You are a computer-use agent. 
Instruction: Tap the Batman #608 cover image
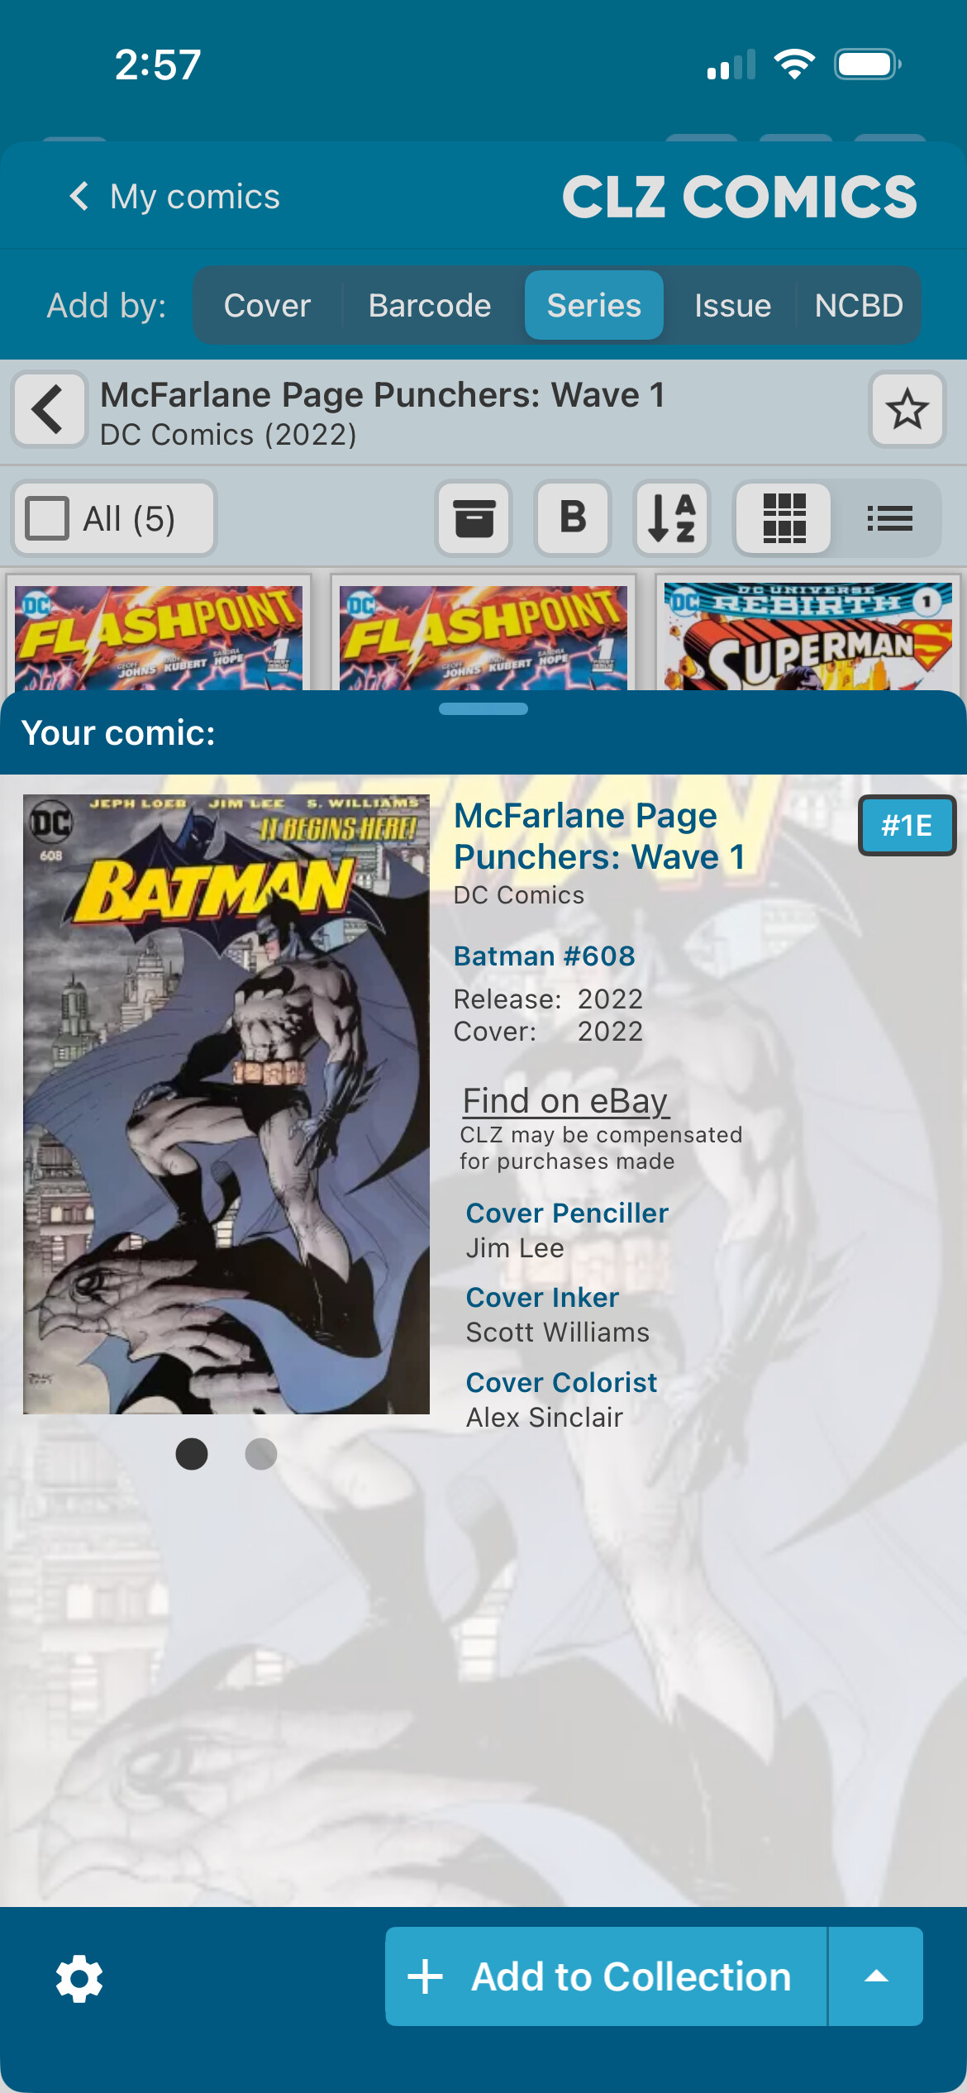point(226,1104)
